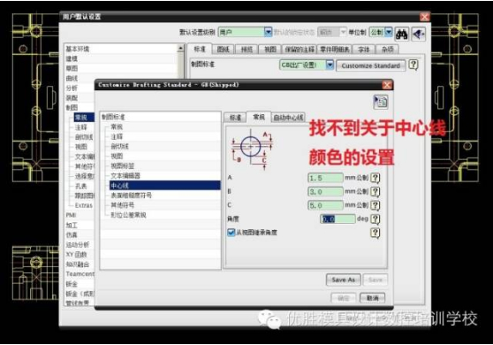The height and width of the screenshot is (345, 493).
Task: Click the Save As button
Action: [x=344, y=280]
